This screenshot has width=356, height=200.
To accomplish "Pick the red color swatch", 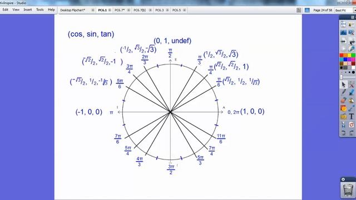I will tap(342, 55).
